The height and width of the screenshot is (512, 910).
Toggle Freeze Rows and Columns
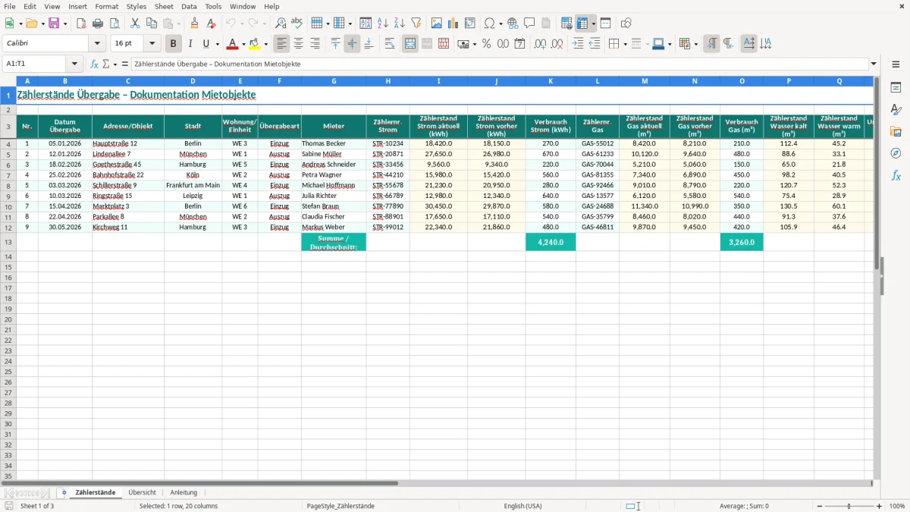(x=583, y=23)
